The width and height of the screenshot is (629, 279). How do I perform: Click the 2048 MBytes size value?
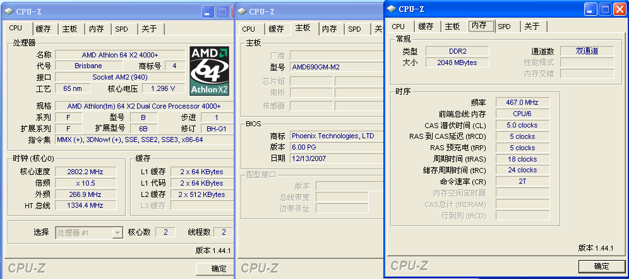coord(457,62)
